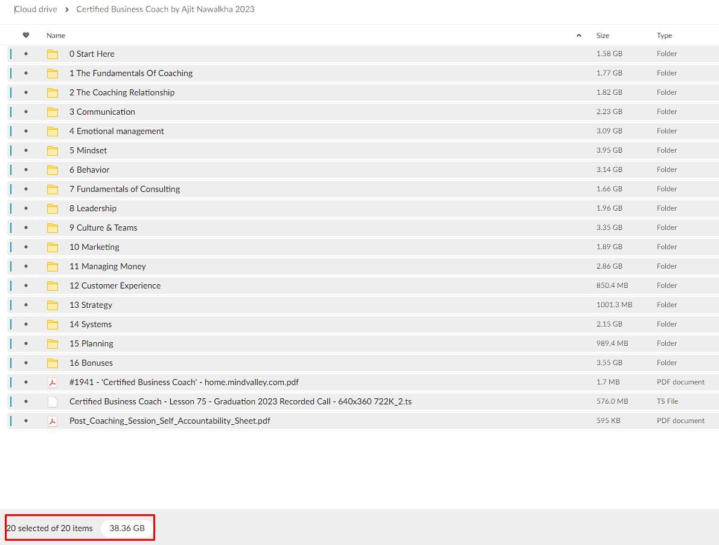The image size is (719, 545).
Task: Open '11 Managing Money' folder name
Action: pos(107,266)
